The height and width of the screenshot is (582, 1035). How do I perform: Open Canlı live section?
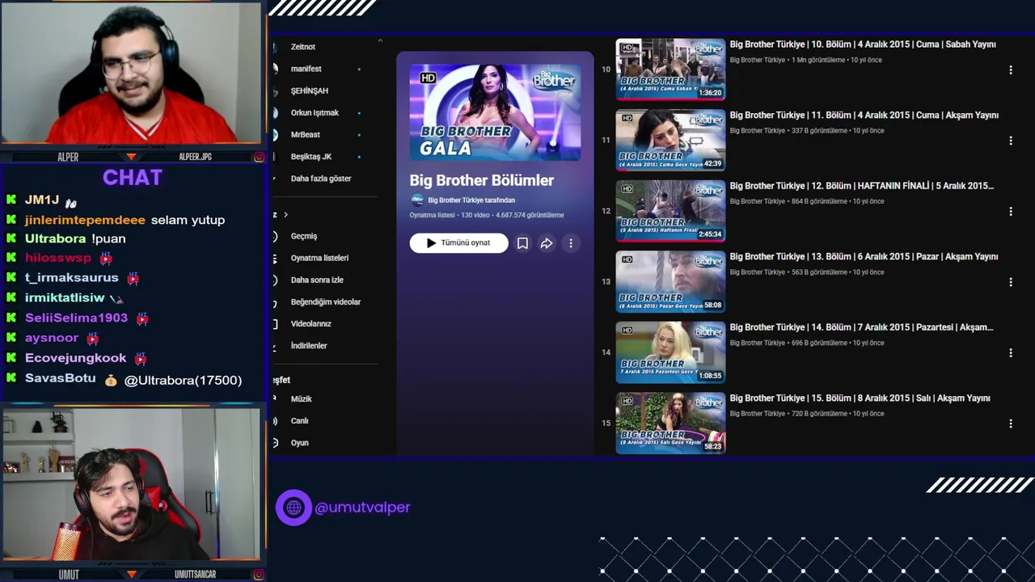tap(300, 420)
